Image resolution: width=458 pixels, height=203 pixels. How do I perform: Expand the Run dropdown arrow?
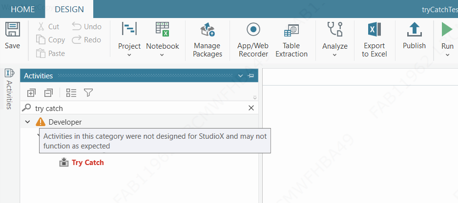pyautogui.click(x=447, y=55)
